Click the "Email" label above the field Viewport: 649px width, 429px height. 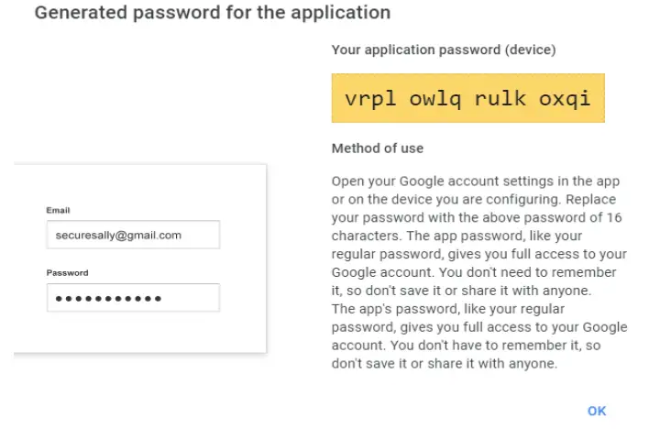59,211
